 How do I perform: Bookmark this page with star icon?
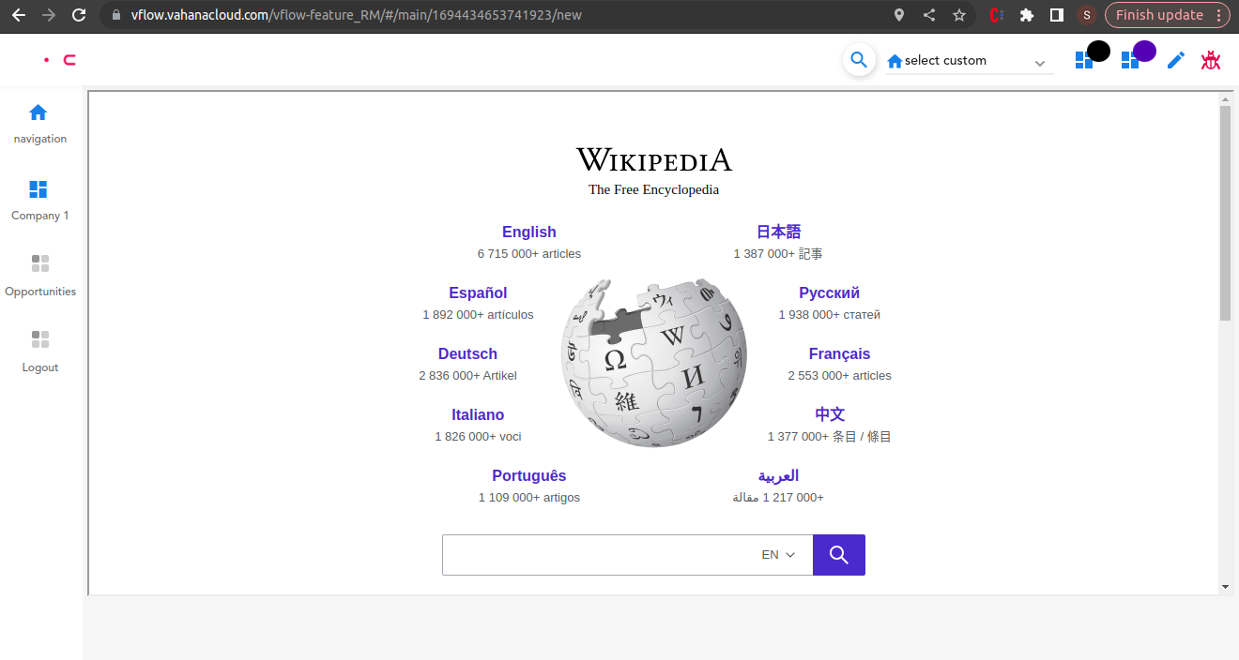point(959,15)
